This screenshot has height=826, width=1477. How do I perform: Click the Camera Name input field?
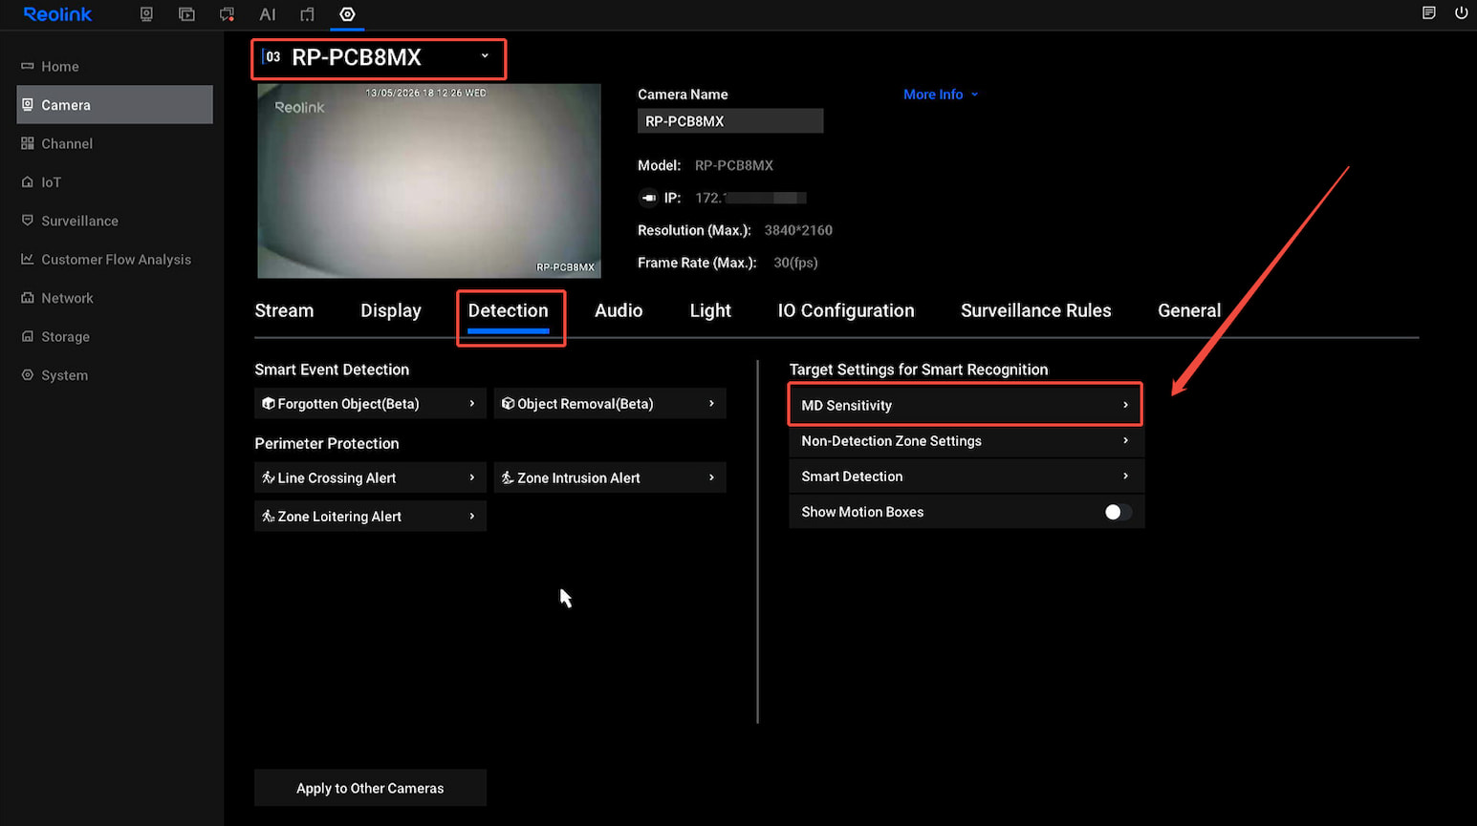[730, 121]
